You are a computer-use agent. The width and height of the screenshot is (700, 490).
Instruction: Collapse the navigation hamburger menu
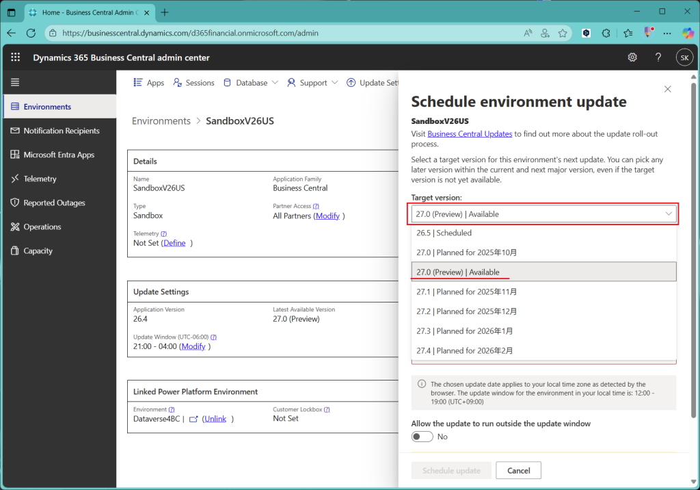tap(15, 82)
